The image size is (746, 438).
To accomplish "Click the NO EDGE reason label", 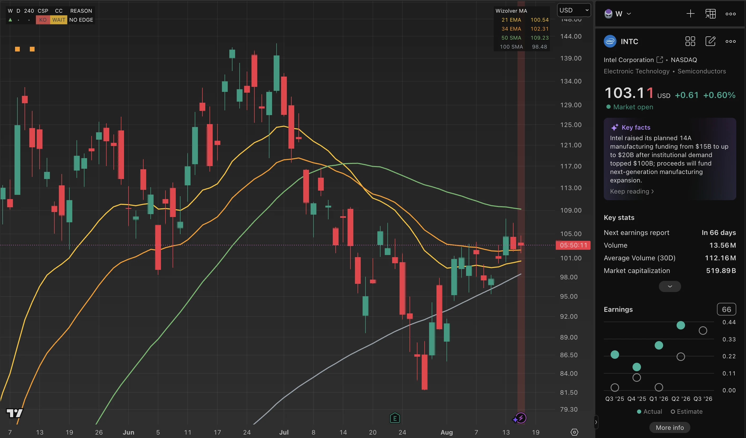I will [x=81, y=20].
